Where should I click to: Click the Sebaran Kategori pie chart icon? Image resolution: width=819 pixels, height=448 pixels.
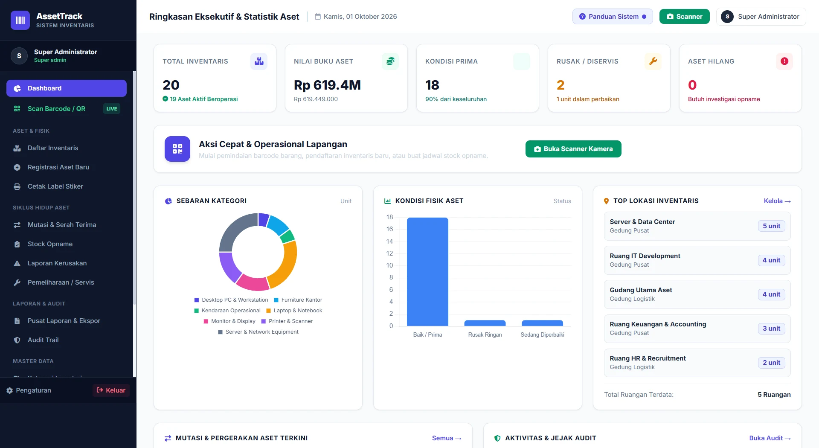(168, 201)
